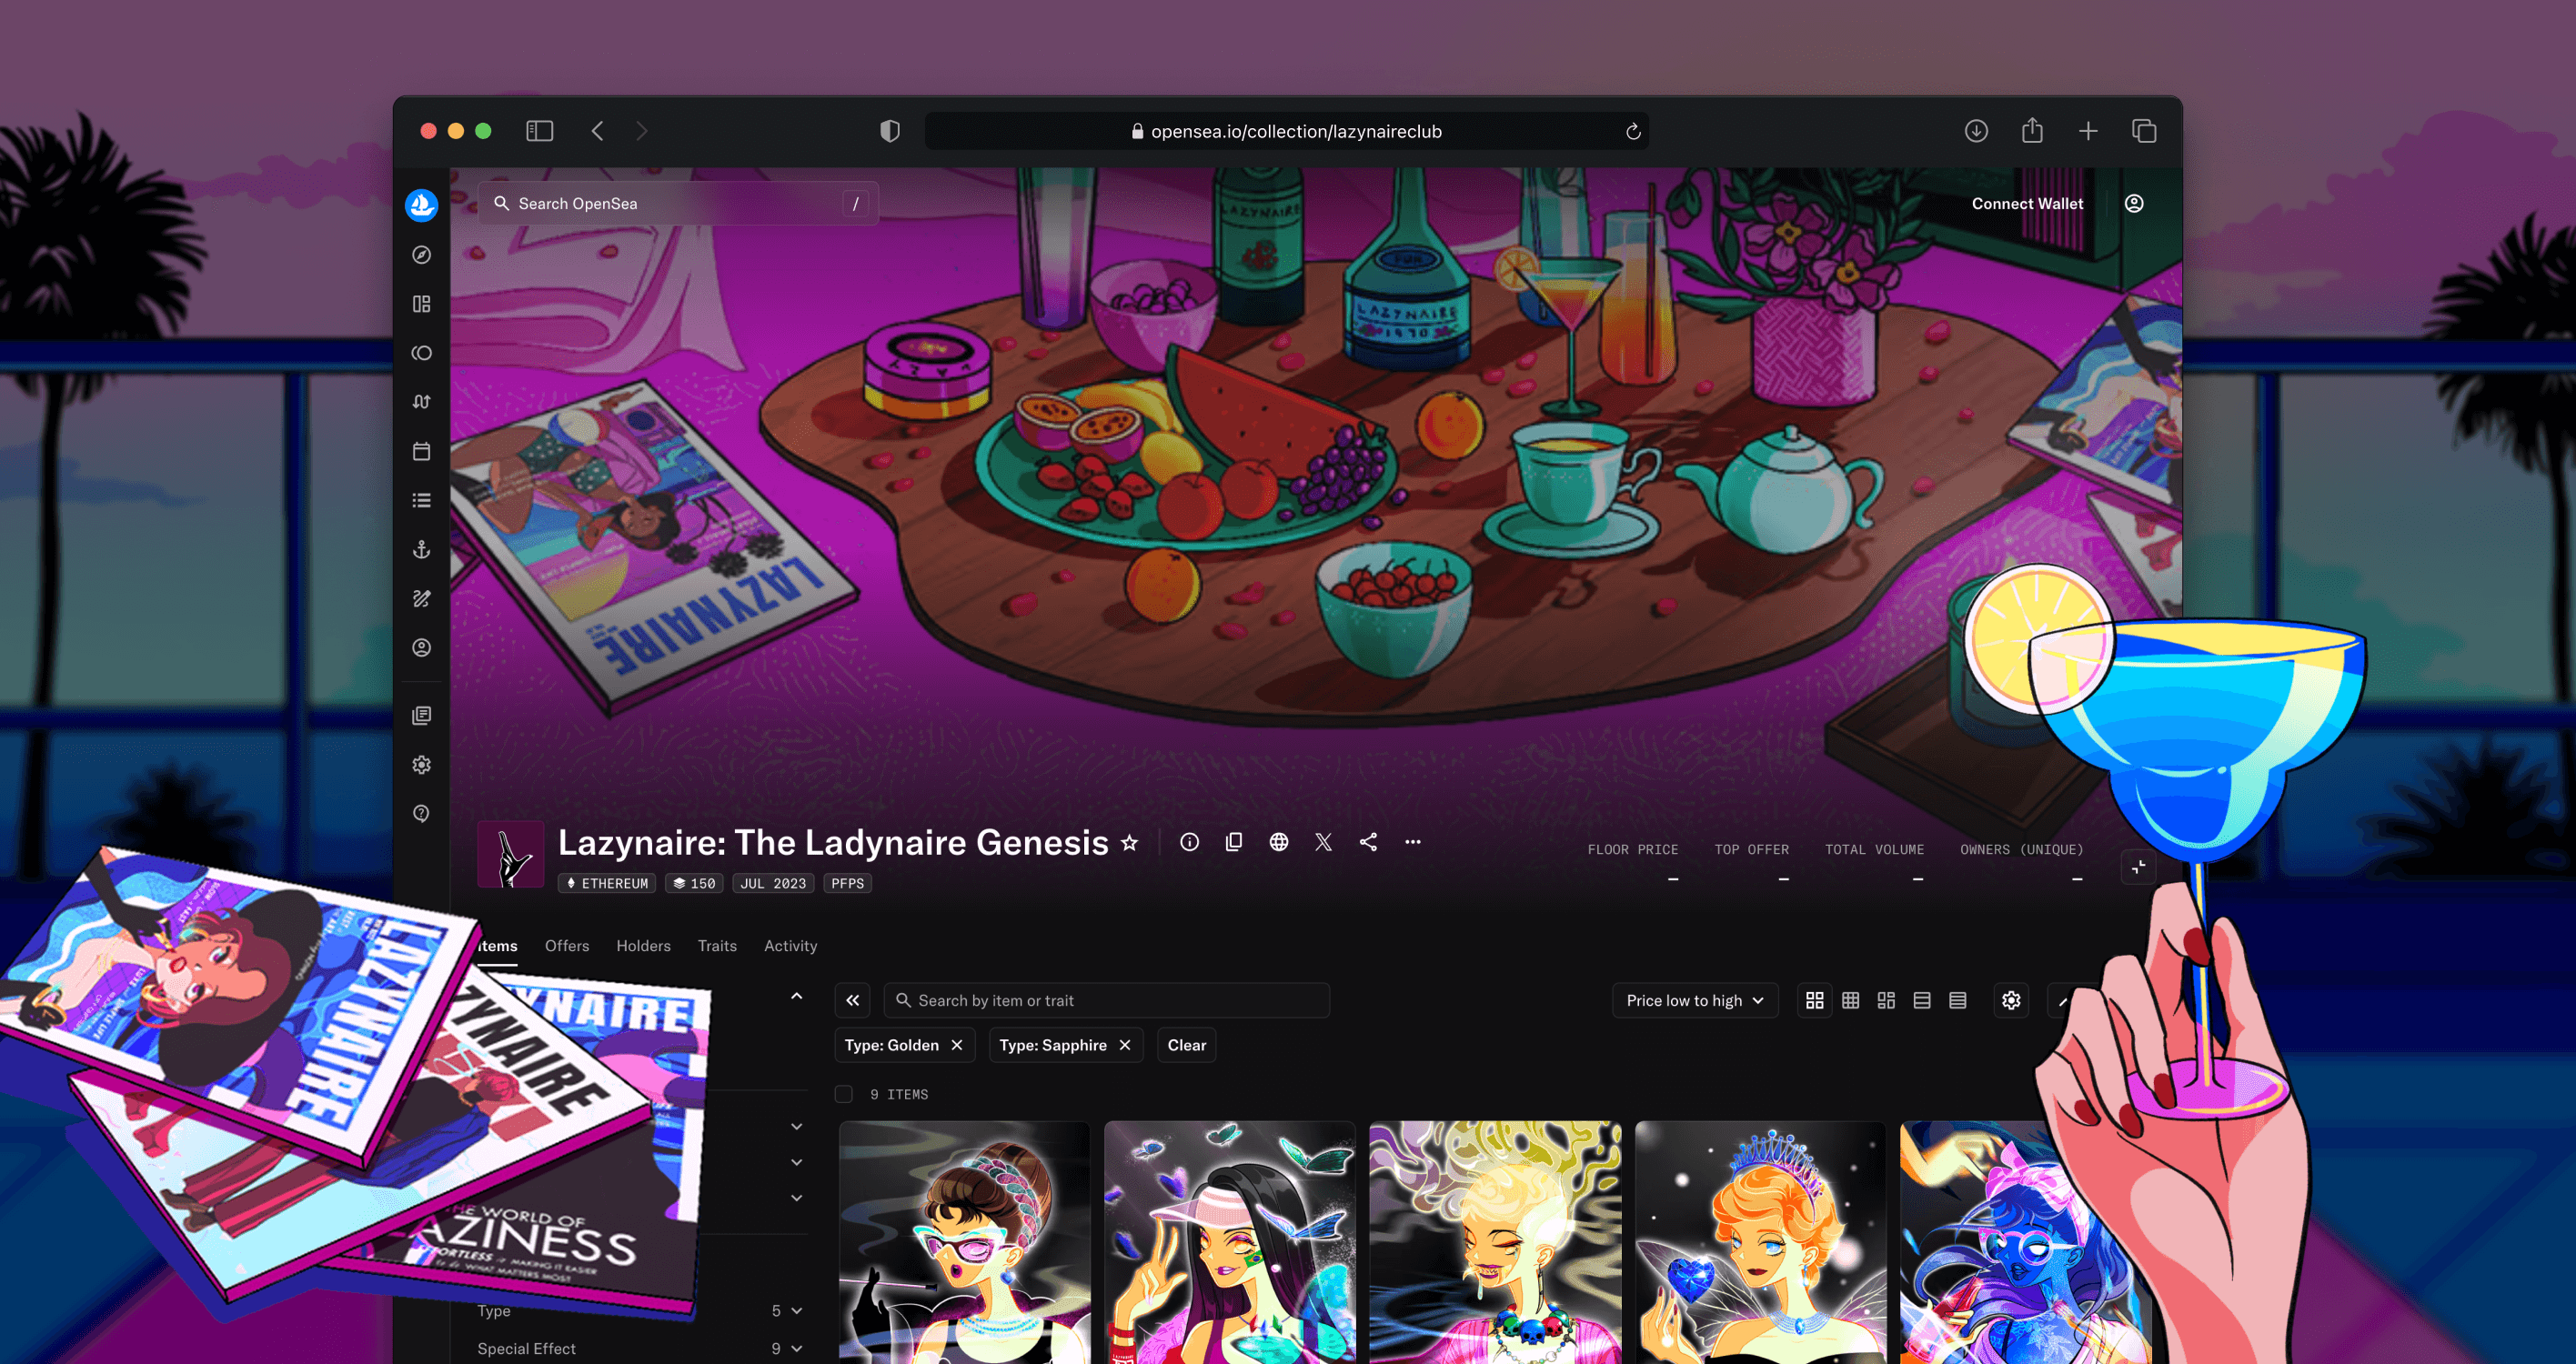Favorite the collection with star icon
The height and width of the screenshot is (1364, 2576).
[1129, 843]
